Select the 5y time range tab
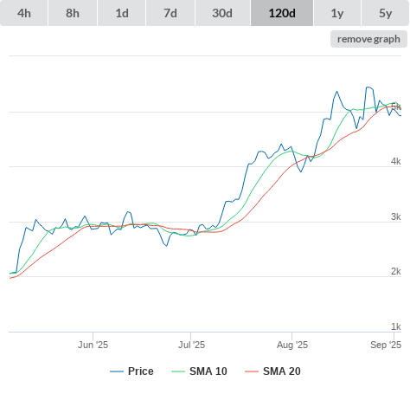 coord(385,13)
